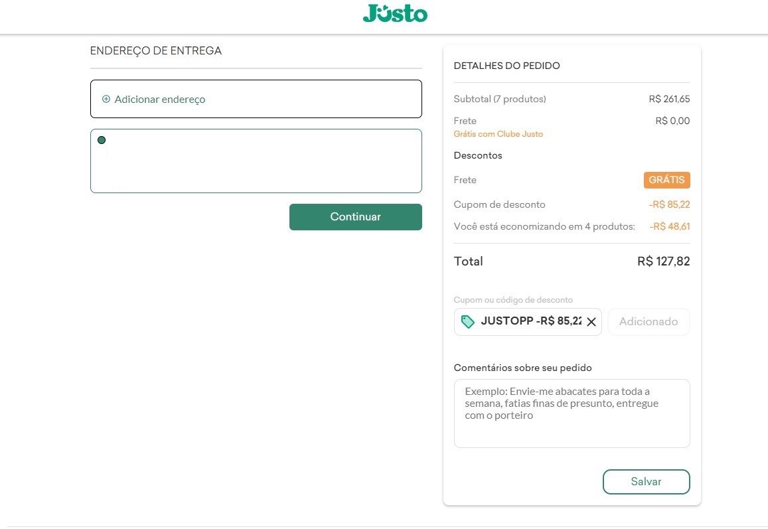768x529 pixels.
Task: Click the shipping price R$ 0,00
Action: (672, 121)
